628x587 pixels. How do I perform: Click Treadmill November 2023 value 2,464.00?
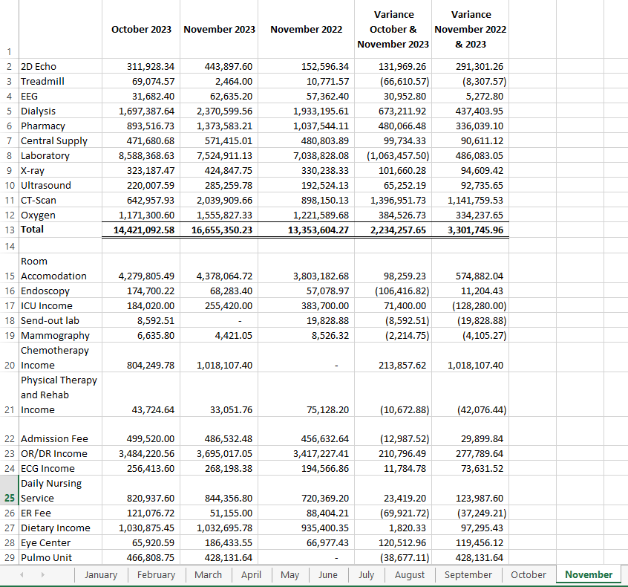(x=219, y=81)
